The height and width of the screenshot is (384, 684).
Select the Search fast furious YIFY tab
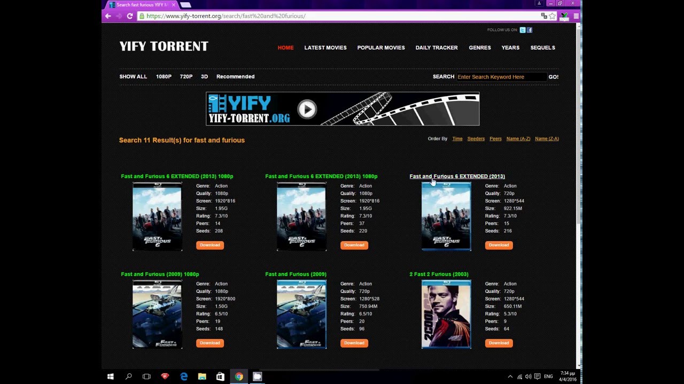click(x=142, y=5)
